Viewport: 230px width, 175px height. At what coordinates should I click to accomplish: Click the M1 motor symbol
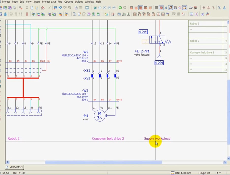coord(100,116)
